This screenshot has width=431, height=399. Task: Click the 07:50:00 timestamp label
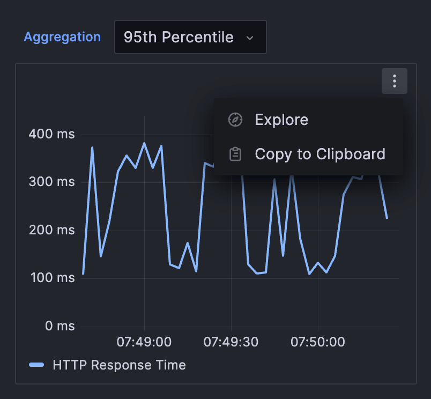click(x=317, y=342)
